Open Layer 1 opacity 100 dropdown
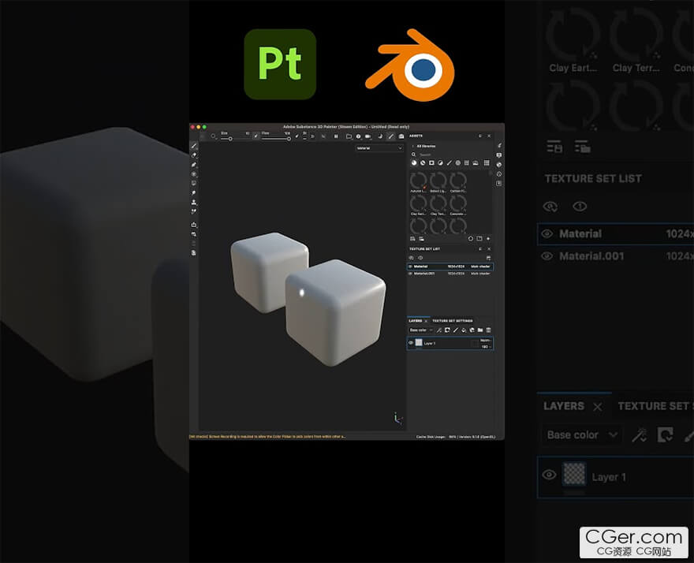The width and height of the screenshot is (694, 563). click(x=486, y=347)
